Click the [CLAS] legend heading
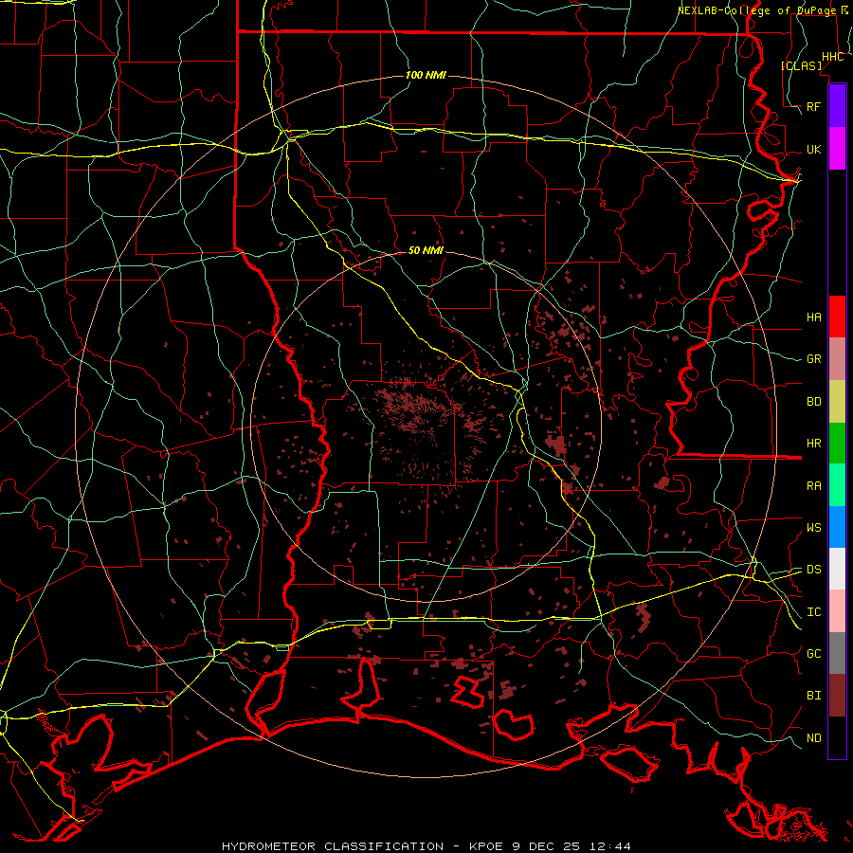 pos(801,65)
